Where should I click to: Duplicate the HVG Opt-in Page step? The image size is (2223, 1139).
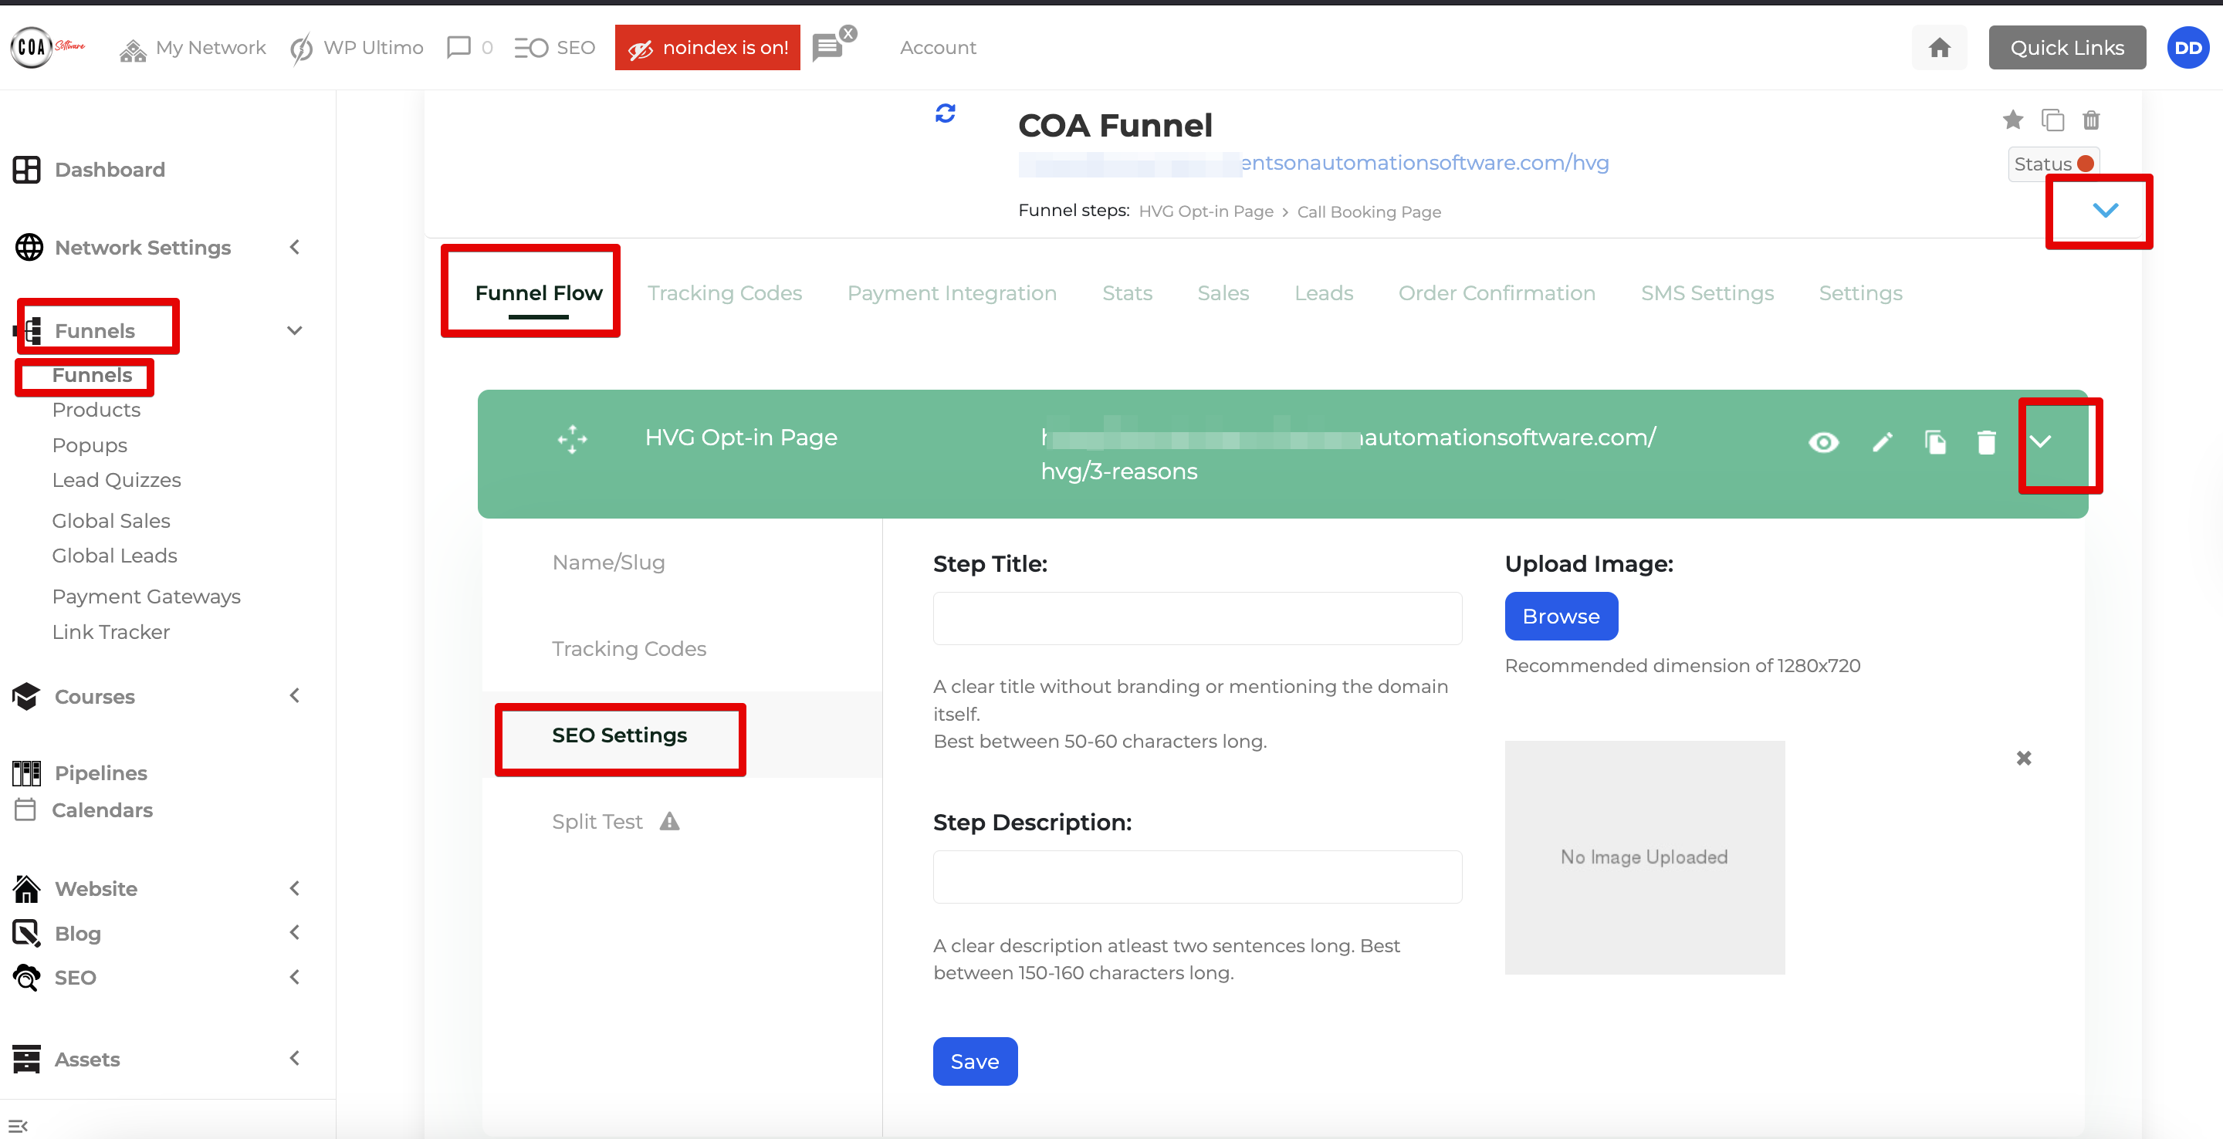coord(1936,442)
